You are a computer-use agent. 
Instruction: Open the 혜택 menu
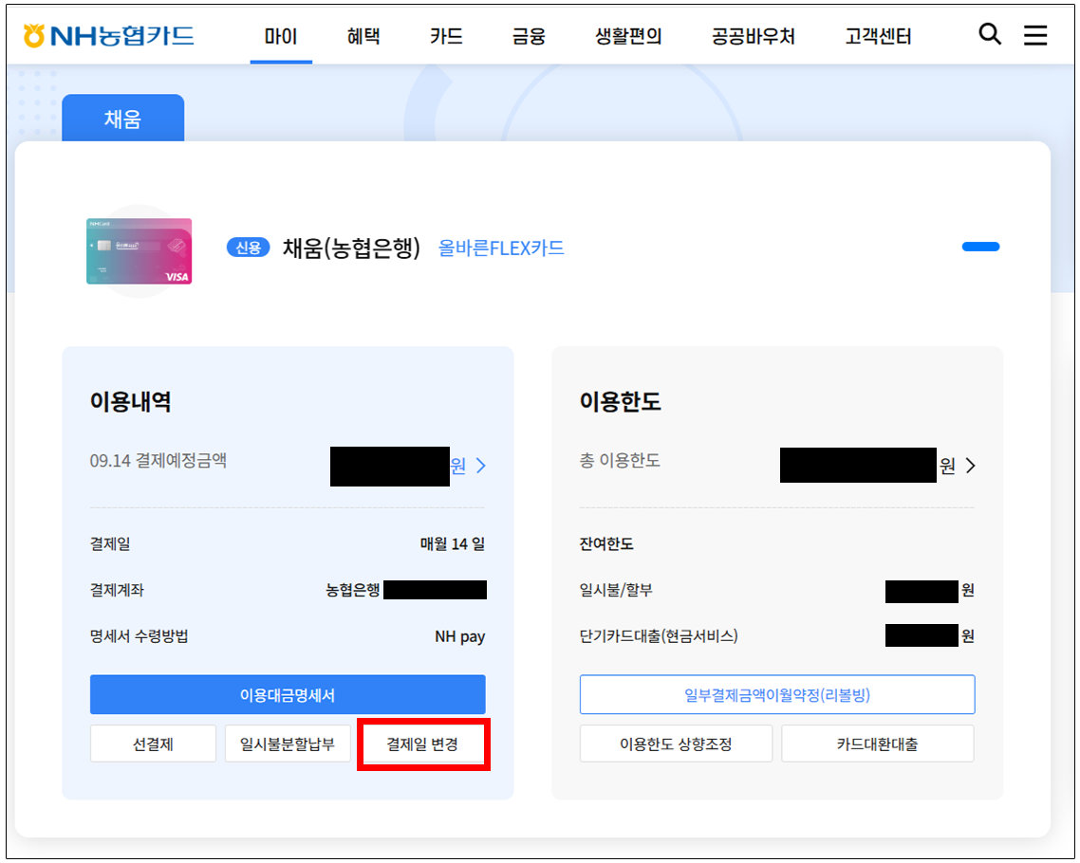point(363,37)
